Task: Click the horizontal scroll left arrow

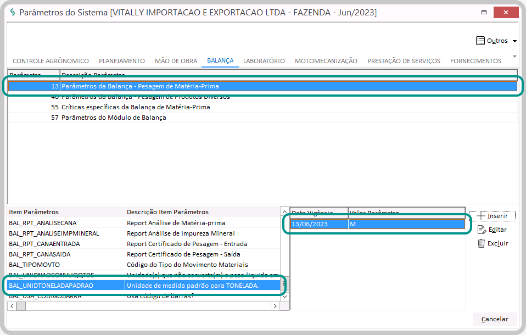Action: click(x=12, y=306)
